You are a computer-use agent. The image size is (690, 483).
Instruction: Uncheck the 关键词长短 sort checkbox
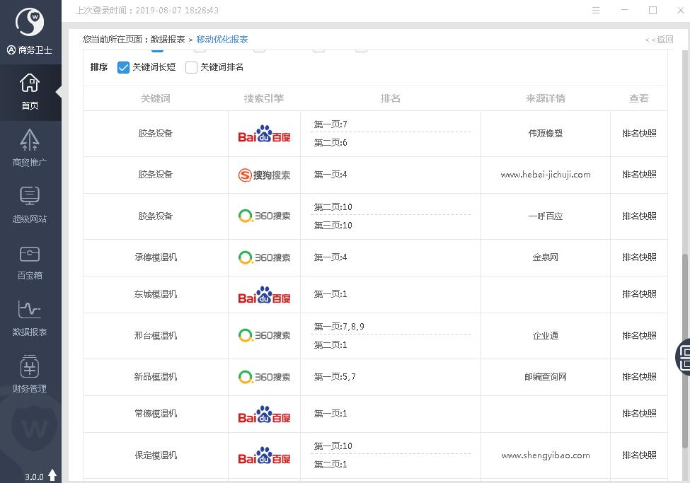(124, 67)
